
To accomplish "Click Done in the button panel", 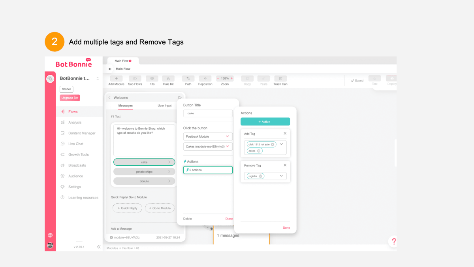I will coord(229,219).
